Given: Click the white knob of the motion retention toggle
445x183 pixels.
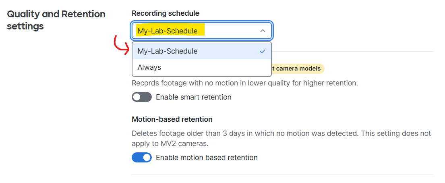Looking at the screenshot, I should [x=147, y=158].
